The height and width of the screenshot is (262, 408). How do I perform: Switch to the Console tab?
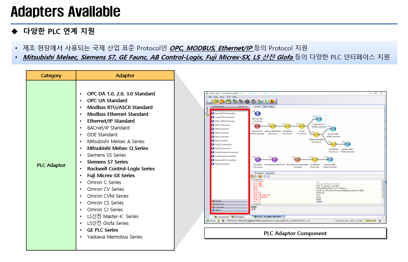coord(270,173)
